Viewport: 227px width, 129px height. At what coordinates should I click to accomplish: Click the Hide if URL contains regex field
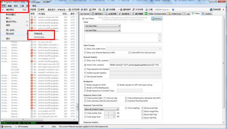point(135,65)
